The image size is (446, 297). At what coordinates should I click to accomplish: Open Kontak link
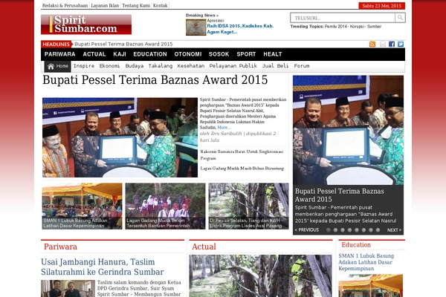[160, 5]
